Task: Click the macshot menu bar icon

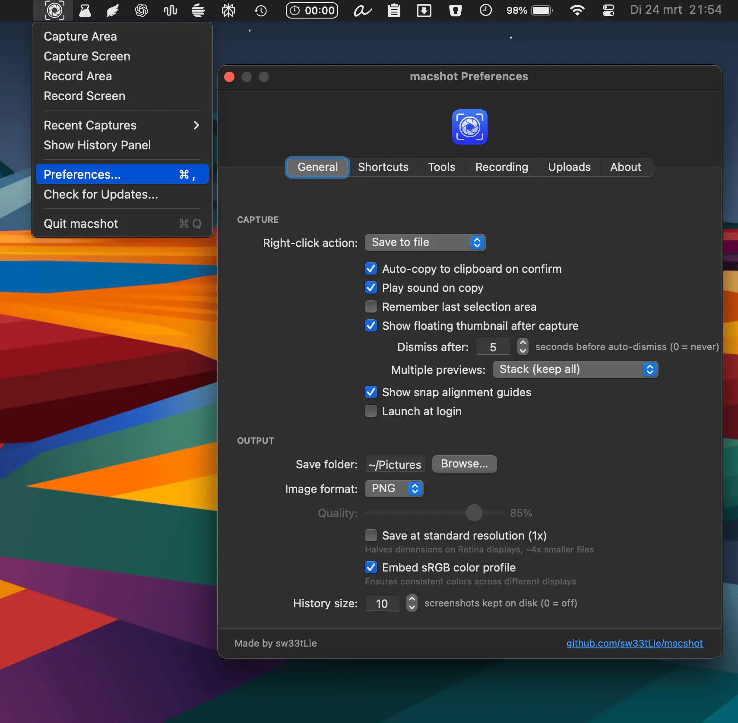Action: (x=54, y=10)
